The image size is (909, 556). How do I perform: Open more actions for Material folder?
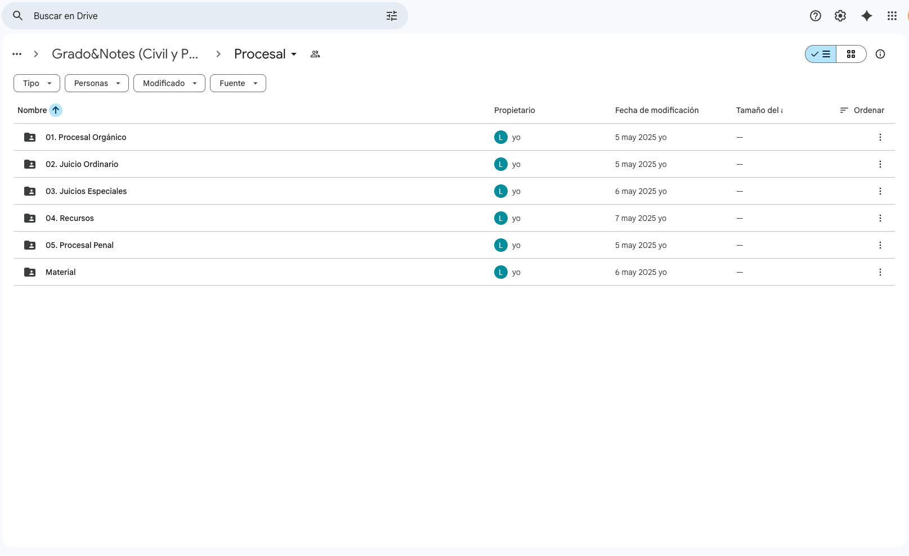pos(880,272)
